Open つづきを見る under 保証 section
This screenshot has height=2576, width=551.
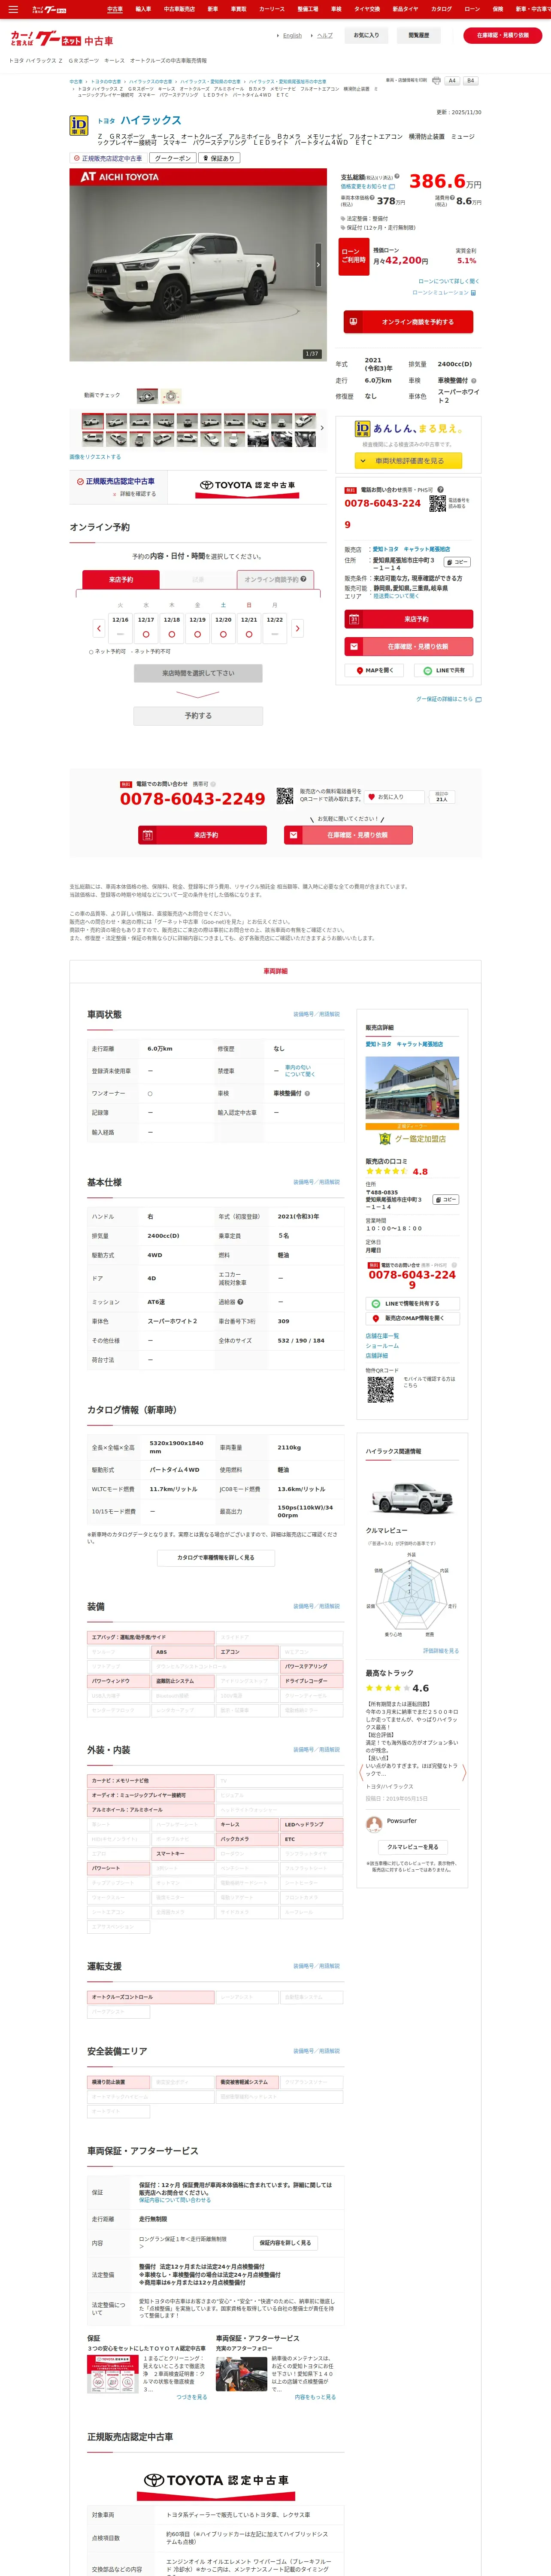[192, 2397]
